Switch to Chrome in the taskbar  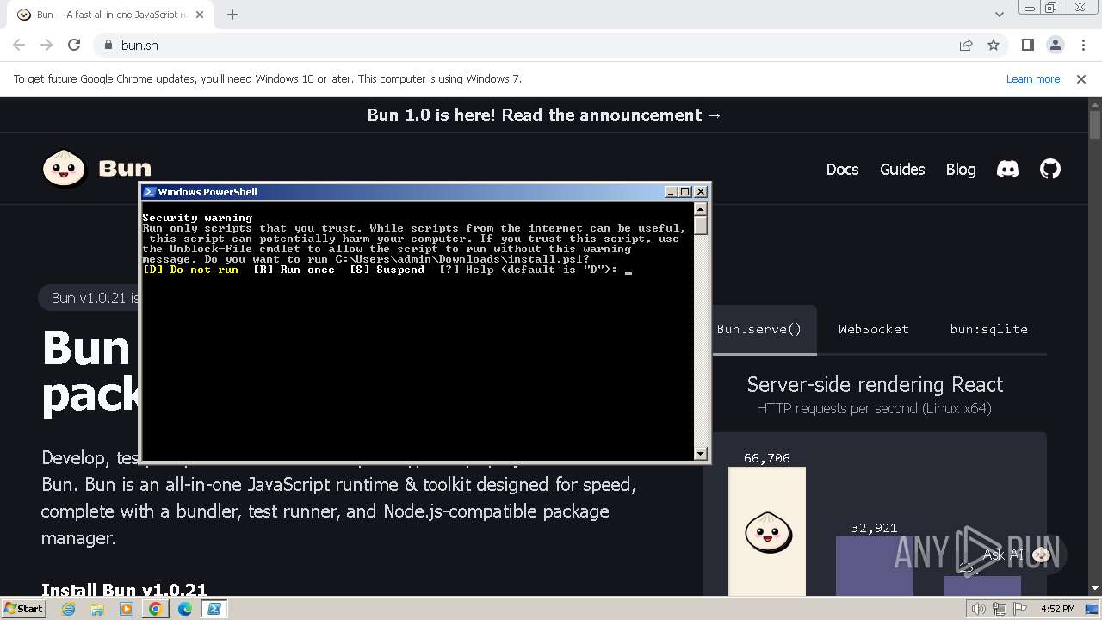[156, 609]
